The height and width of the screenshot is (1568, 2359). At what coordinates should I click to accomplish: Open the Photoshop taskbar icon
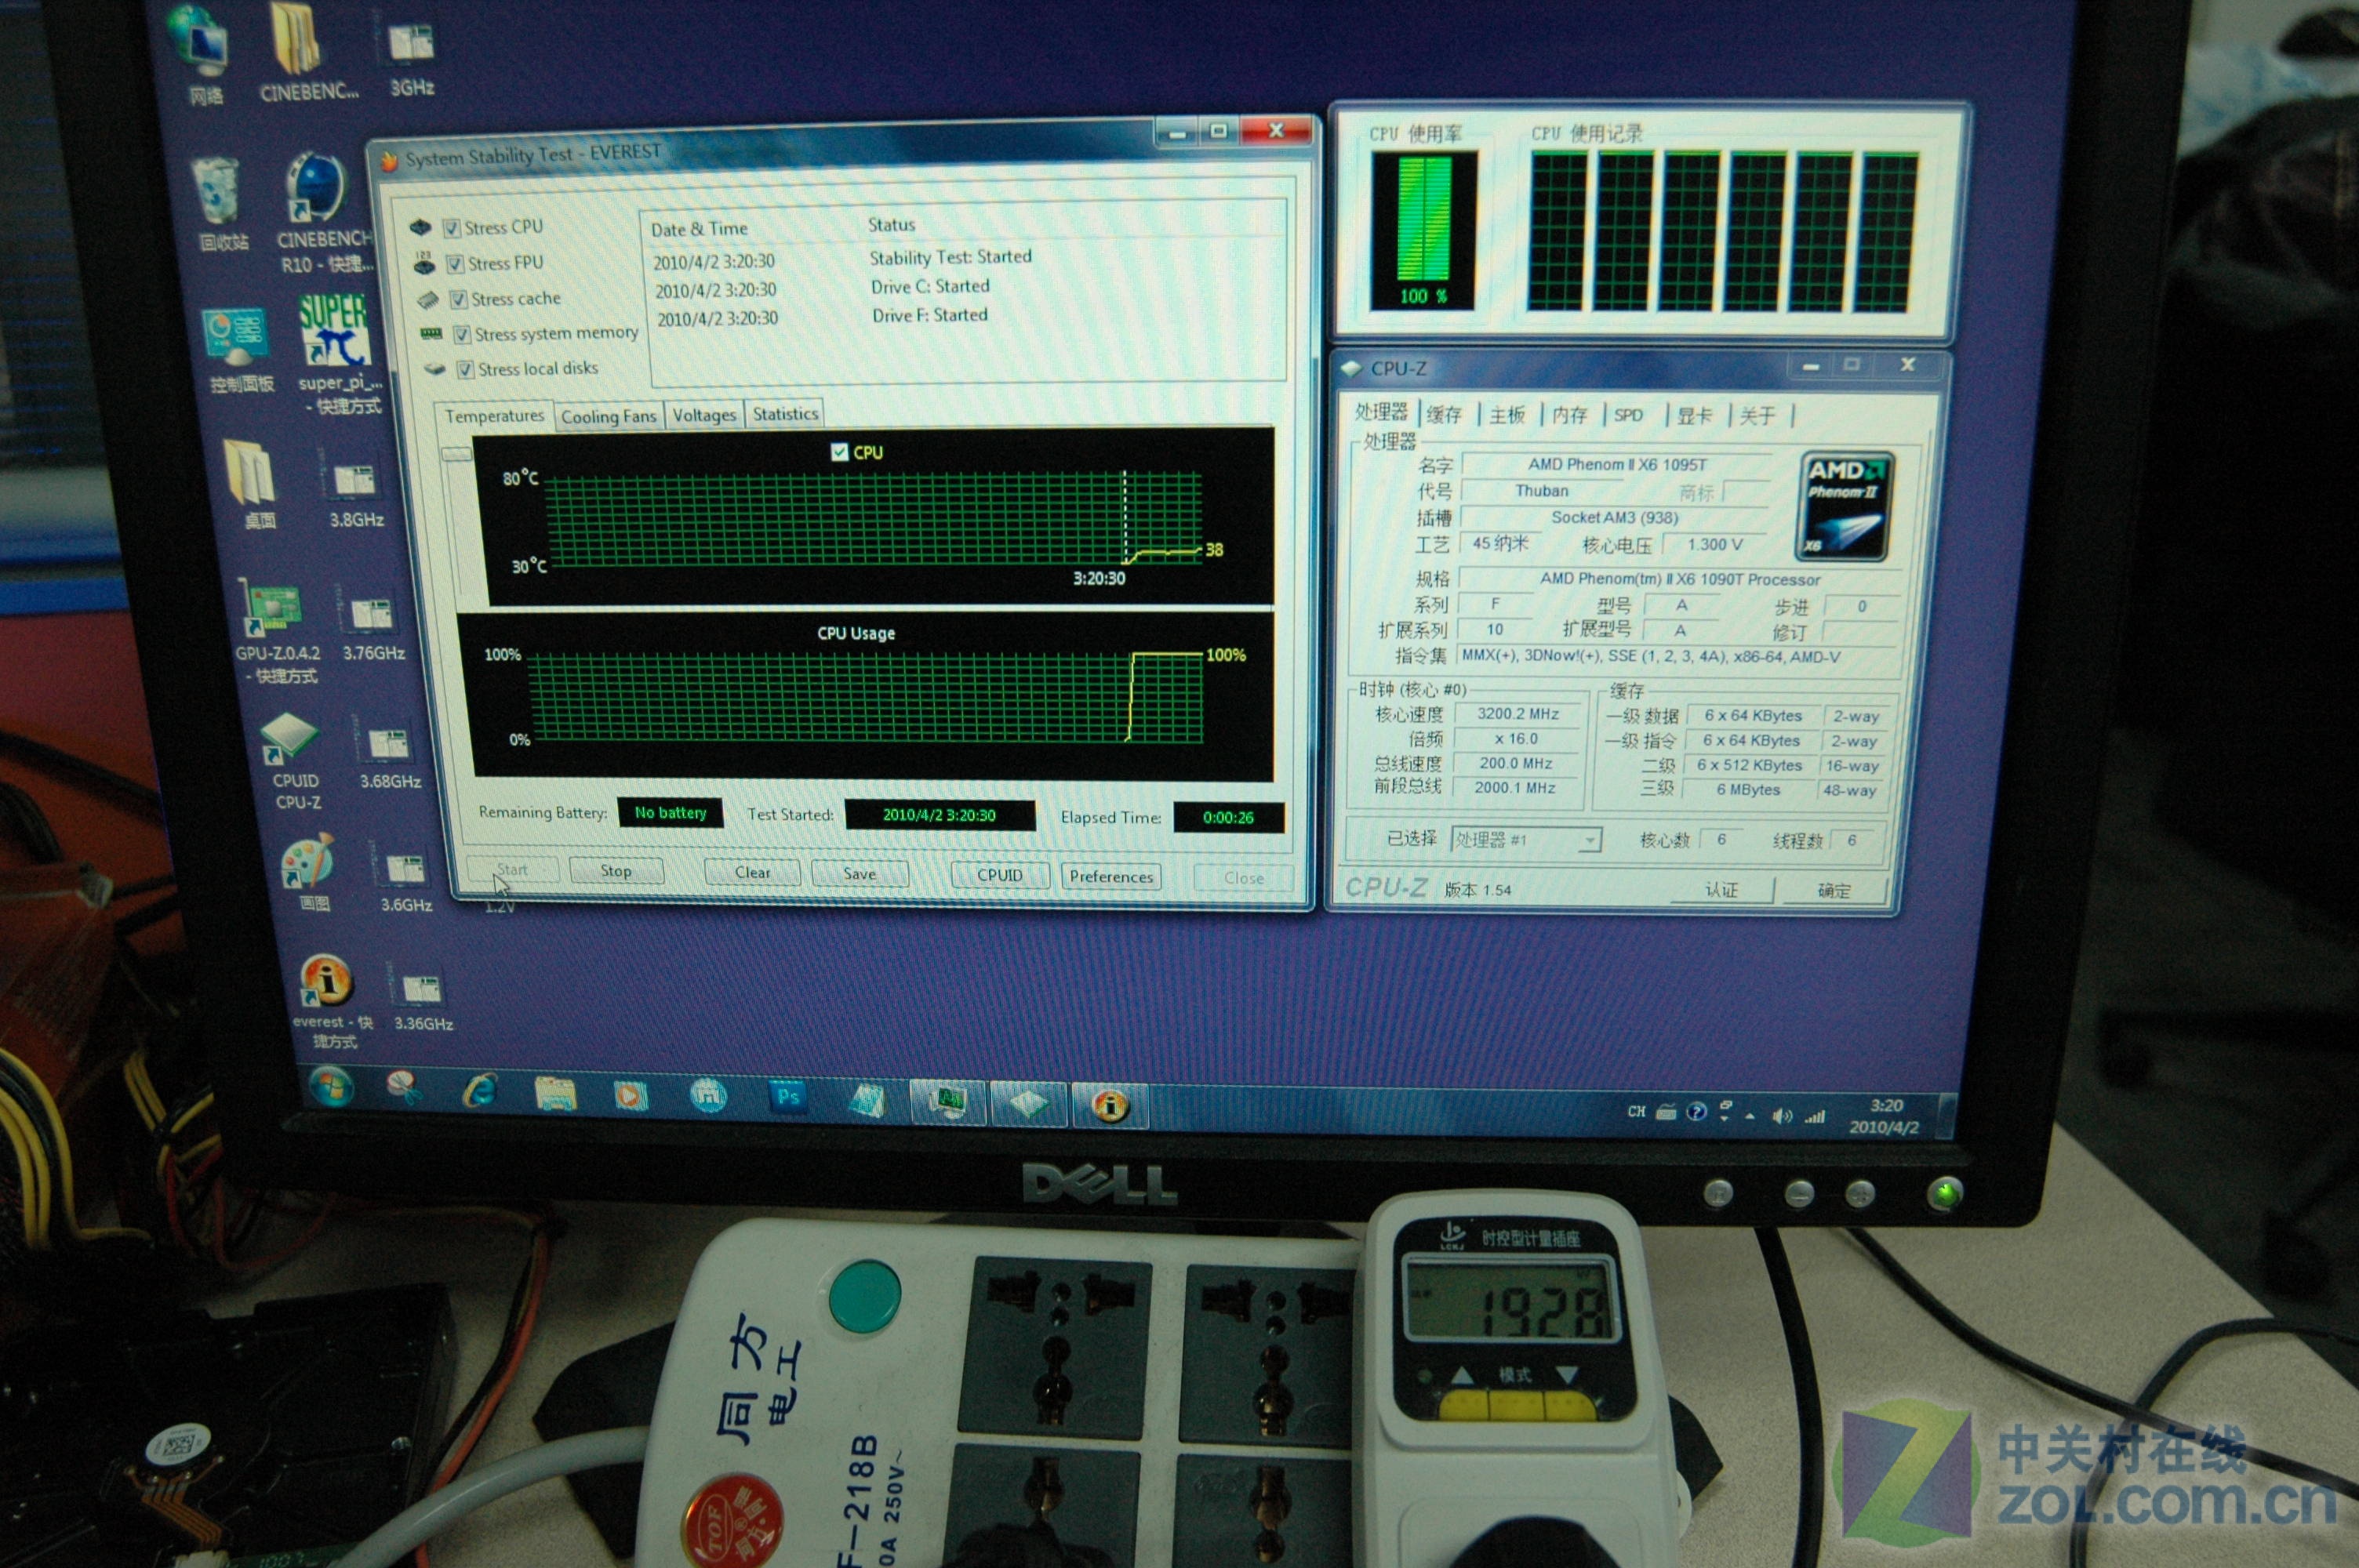788,1098
